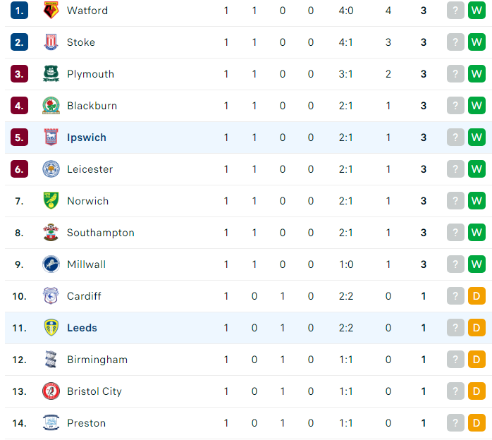
Task: Click the Leeds club crest
Action: (51, 327)
